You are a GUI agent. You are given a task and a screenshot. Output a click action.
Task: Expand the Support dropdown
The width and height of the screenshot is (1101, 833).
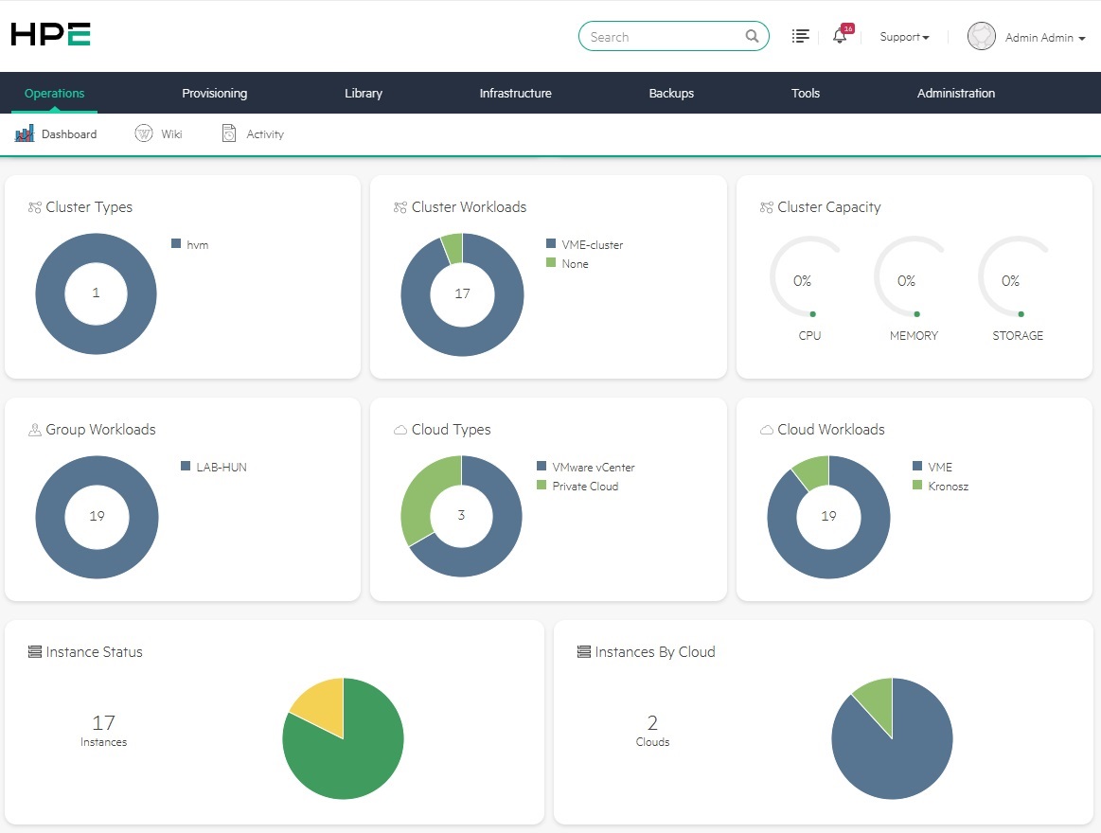click(x=904, y=37)
